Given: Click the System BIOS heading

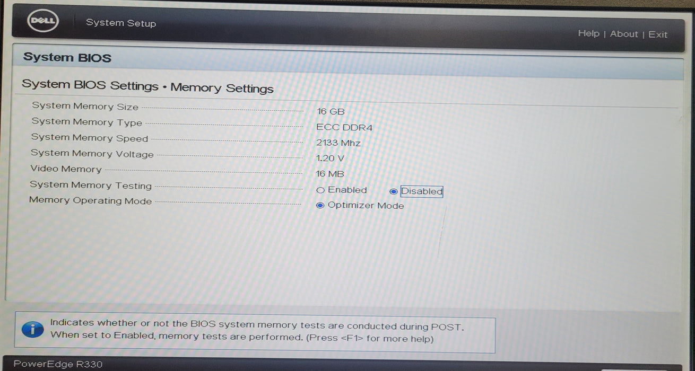Looking at the screenshot, I should click(x=67, y=57).
